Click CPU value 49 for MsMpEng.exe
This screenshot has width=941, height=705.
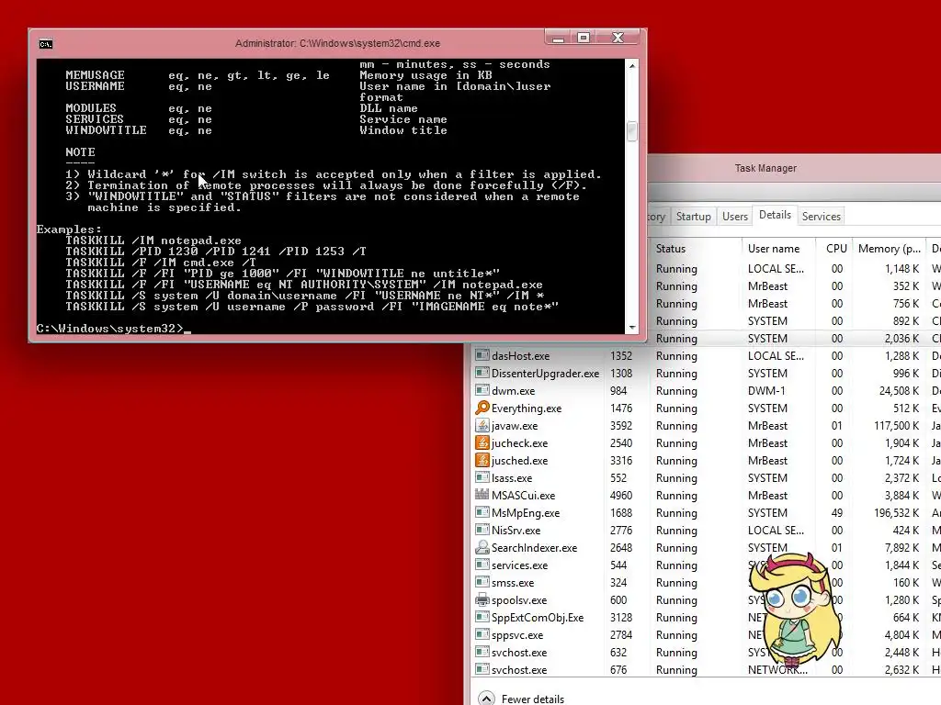(836, 512)
